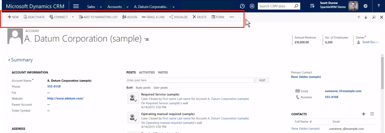The height and width of the screenshot is (133, 385).
Task: Open more commands ellipsis
Action: [x=232, y=17]
